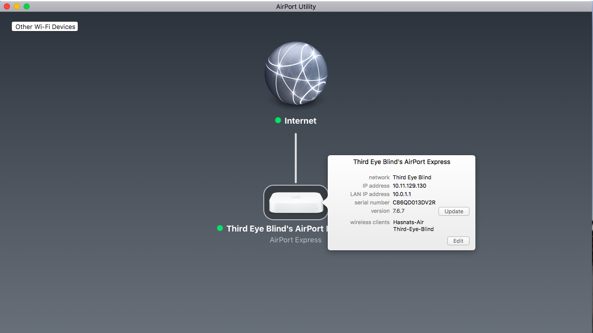Click version value 7.6.7
Screen dimensions: 593x333
point(399,211)
